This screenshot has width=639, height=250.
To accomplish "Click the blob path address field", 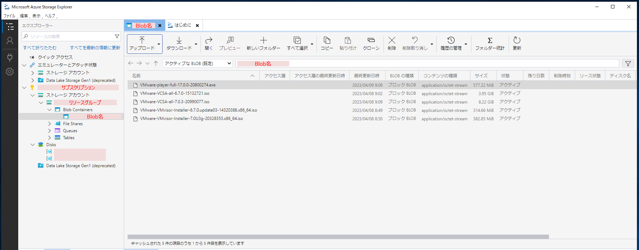I will coord(427,63).
